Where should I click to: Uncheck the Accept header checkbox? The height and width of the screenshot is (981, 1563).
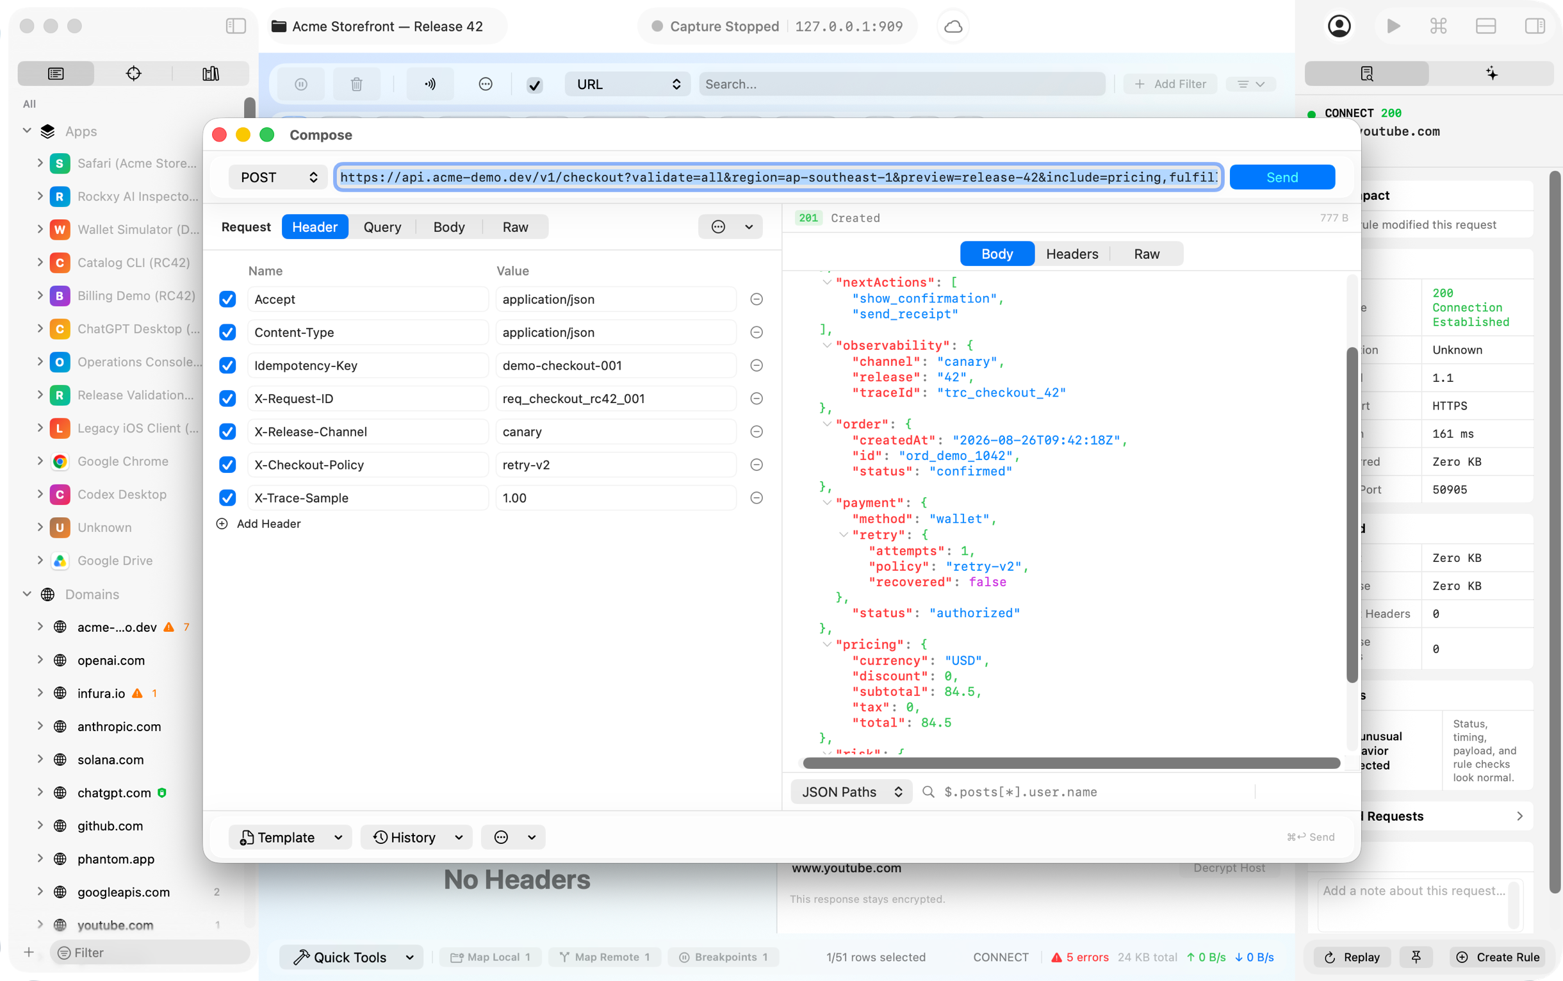pyautogui.click(x=227, y=299)
